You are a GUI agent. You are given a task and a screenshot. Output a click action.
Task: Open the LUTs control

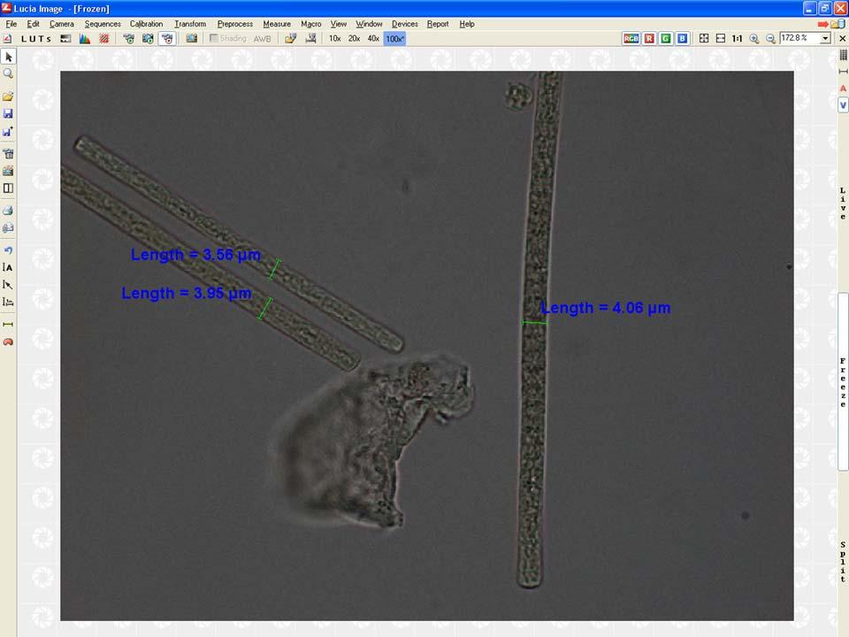(36, 38)
